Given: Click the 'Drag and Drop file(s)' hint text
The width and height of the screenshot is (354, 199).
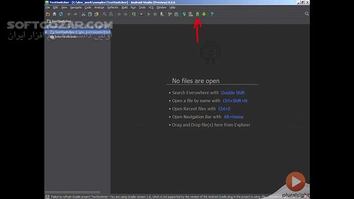Looking at the screenshot, I should click(x=211, y=125).
